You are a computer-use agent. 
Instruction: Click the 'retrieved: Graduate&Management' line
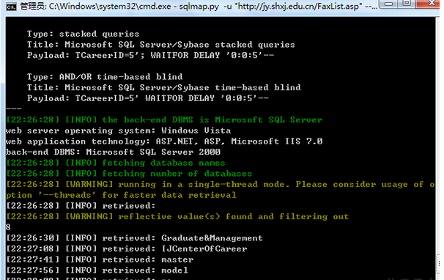click(135, 238)
